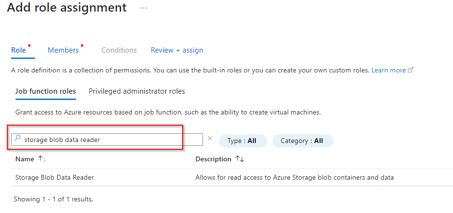This screenshot has width=453, height=213.
Task: Open the Category : All filter
Action: coord(302,141)
